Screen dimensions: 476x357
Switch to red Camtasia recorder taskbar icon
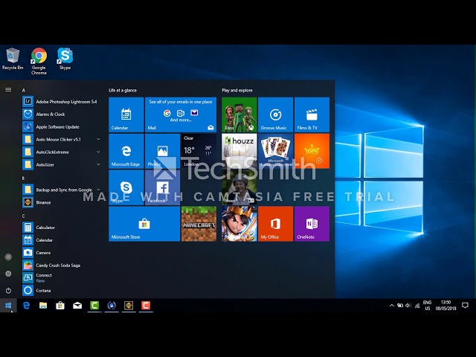point(146,306)
